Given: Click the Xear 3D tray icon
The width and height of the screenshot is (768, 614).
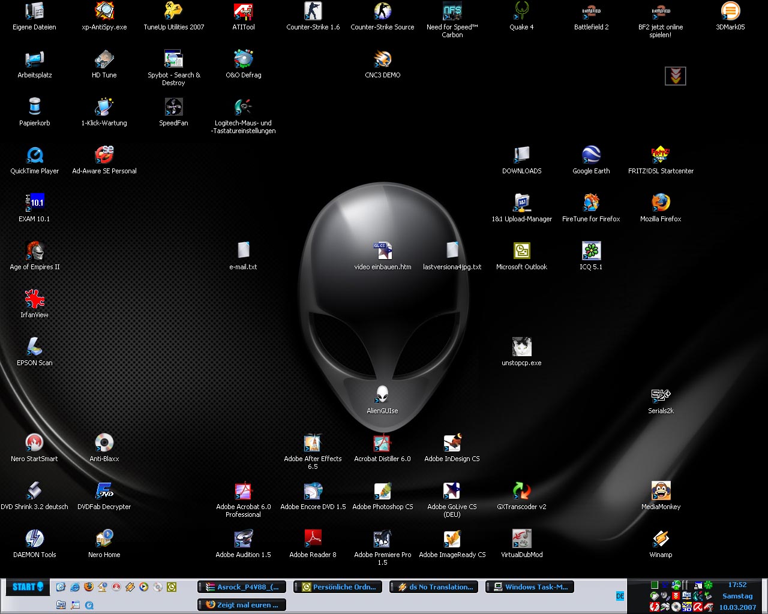Looking at the screenshot, I should pyautogui.click(x=687, y=607).
